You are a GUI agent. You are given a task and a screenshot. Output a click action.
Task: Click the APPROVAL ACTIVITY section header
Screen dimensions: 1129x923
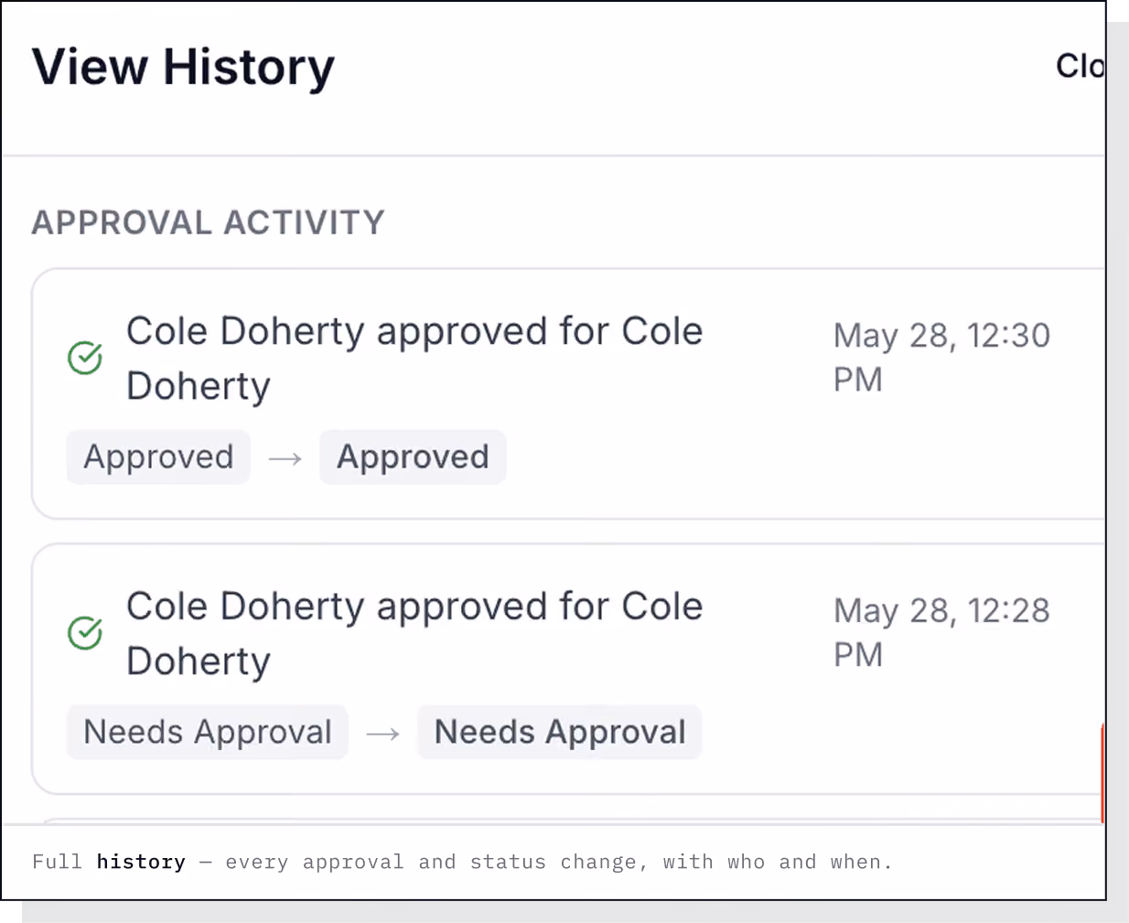(x=209, y=222)
